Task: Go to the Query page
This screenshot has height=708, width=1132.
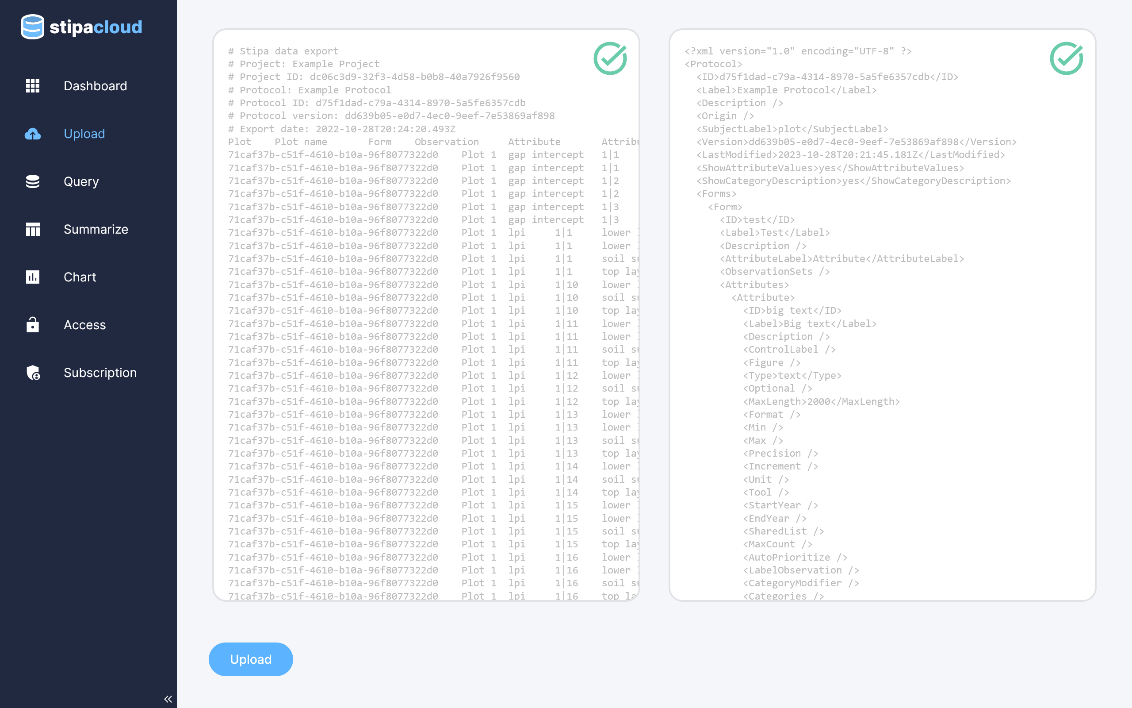Action: click(81, 182)
